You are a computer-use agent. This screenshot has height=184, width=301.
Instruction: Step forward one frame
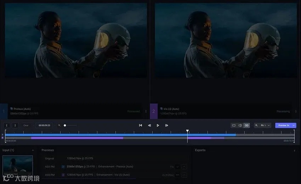[x=167, y=125]
